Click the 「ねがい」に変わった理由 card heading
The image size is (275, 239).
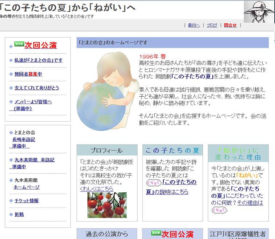pyautogui.click(x=238, y=154)
